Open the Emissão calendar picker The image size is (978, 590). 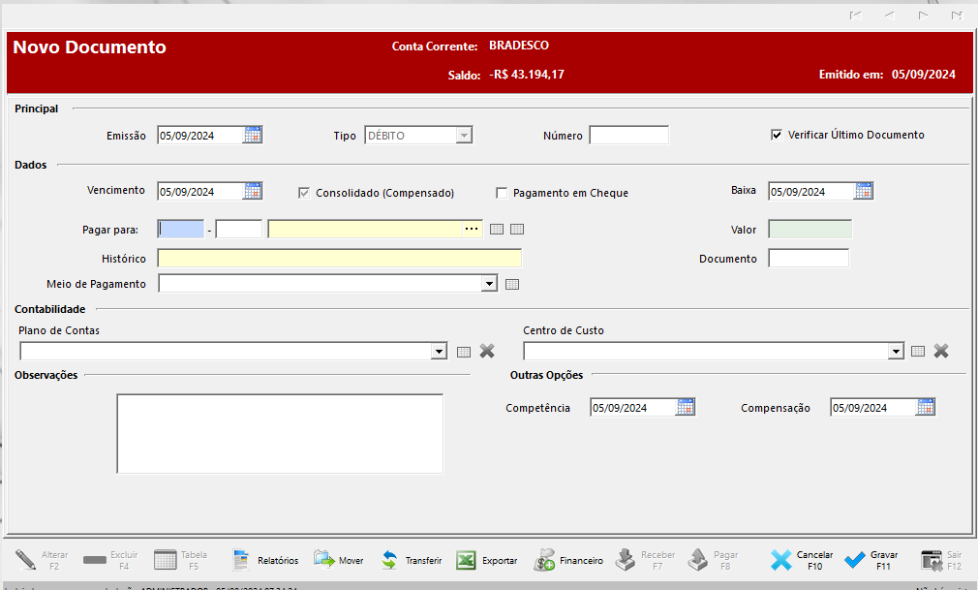pyautogui.click(x=253, y=135)
